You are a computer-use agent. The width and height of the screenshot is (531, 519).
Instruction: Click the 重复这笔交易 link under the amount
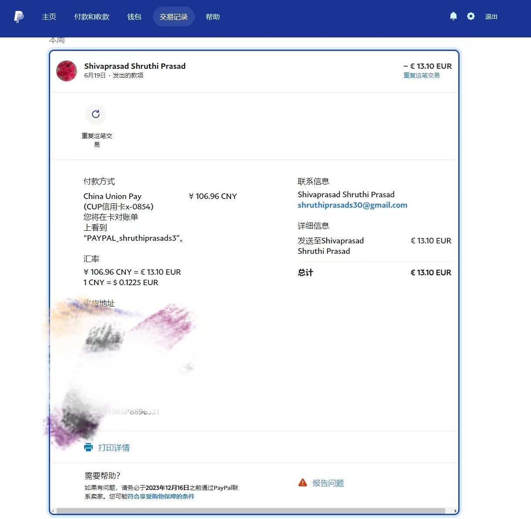tap(421, 75)
